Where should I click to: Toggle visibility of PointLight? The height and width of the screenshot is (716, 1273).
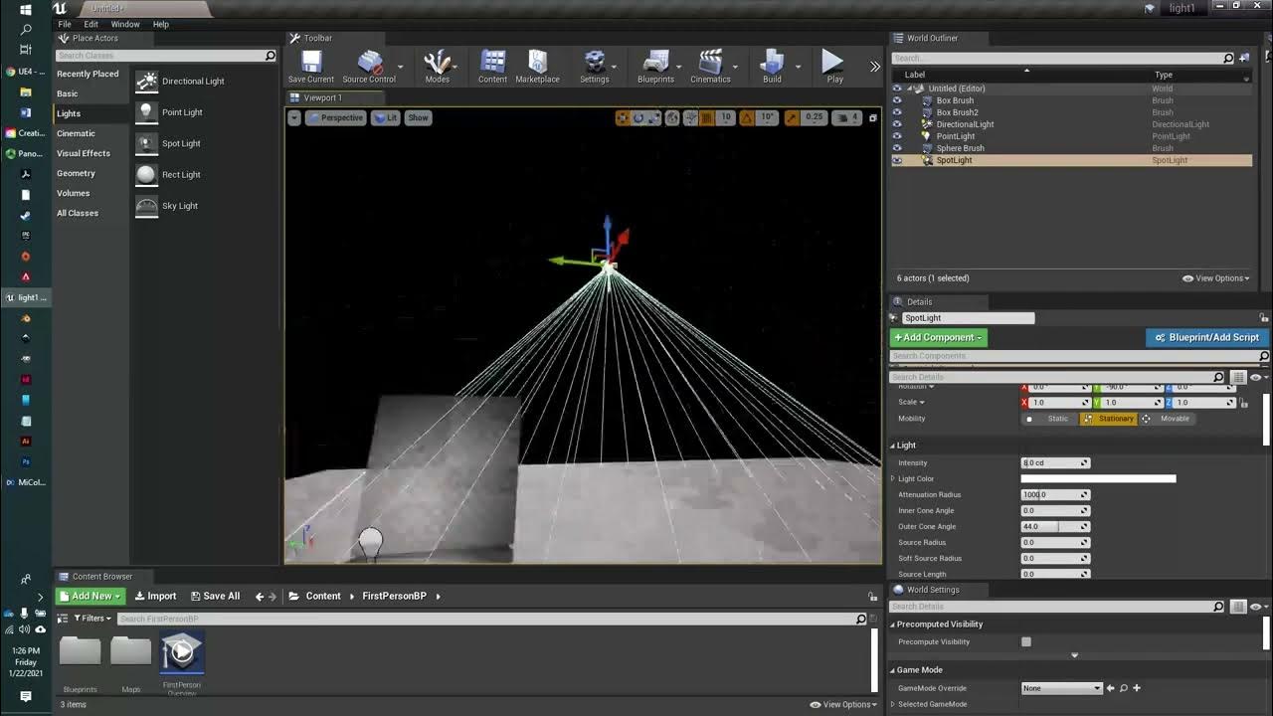click(x=897, y=136)
